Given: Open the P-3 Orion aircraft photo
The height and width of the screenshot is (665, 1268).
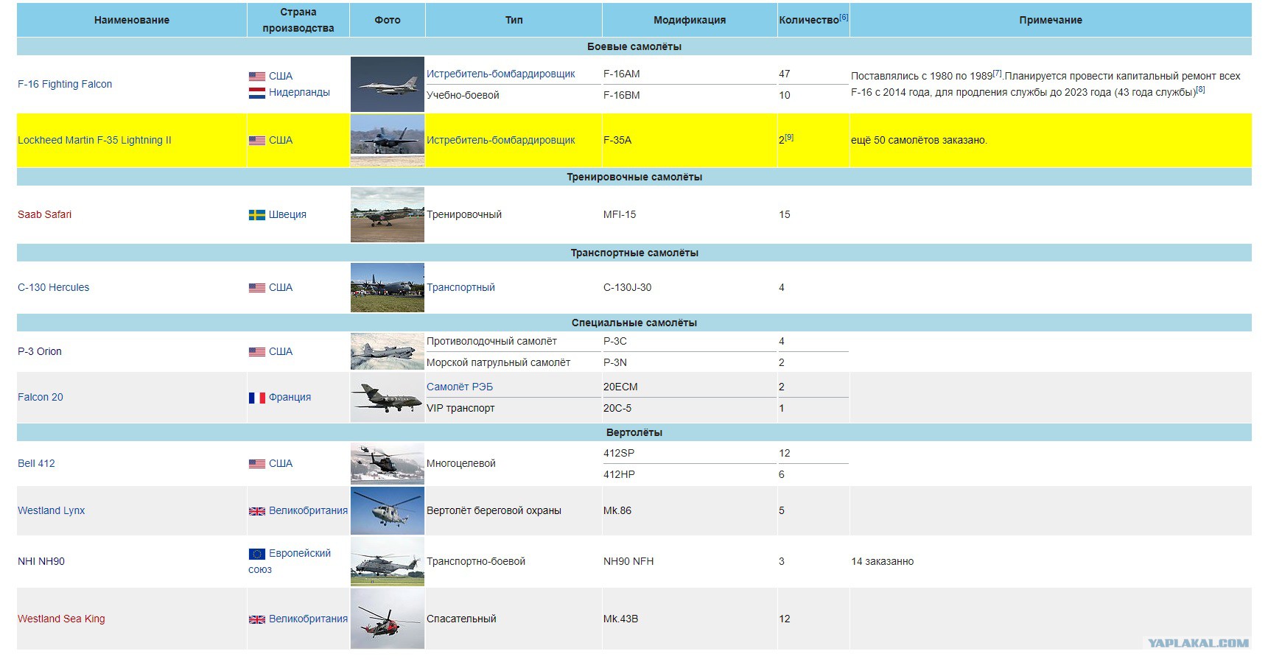Looking at the screenshot, I should pyautogui.click(x=388, y=351).
